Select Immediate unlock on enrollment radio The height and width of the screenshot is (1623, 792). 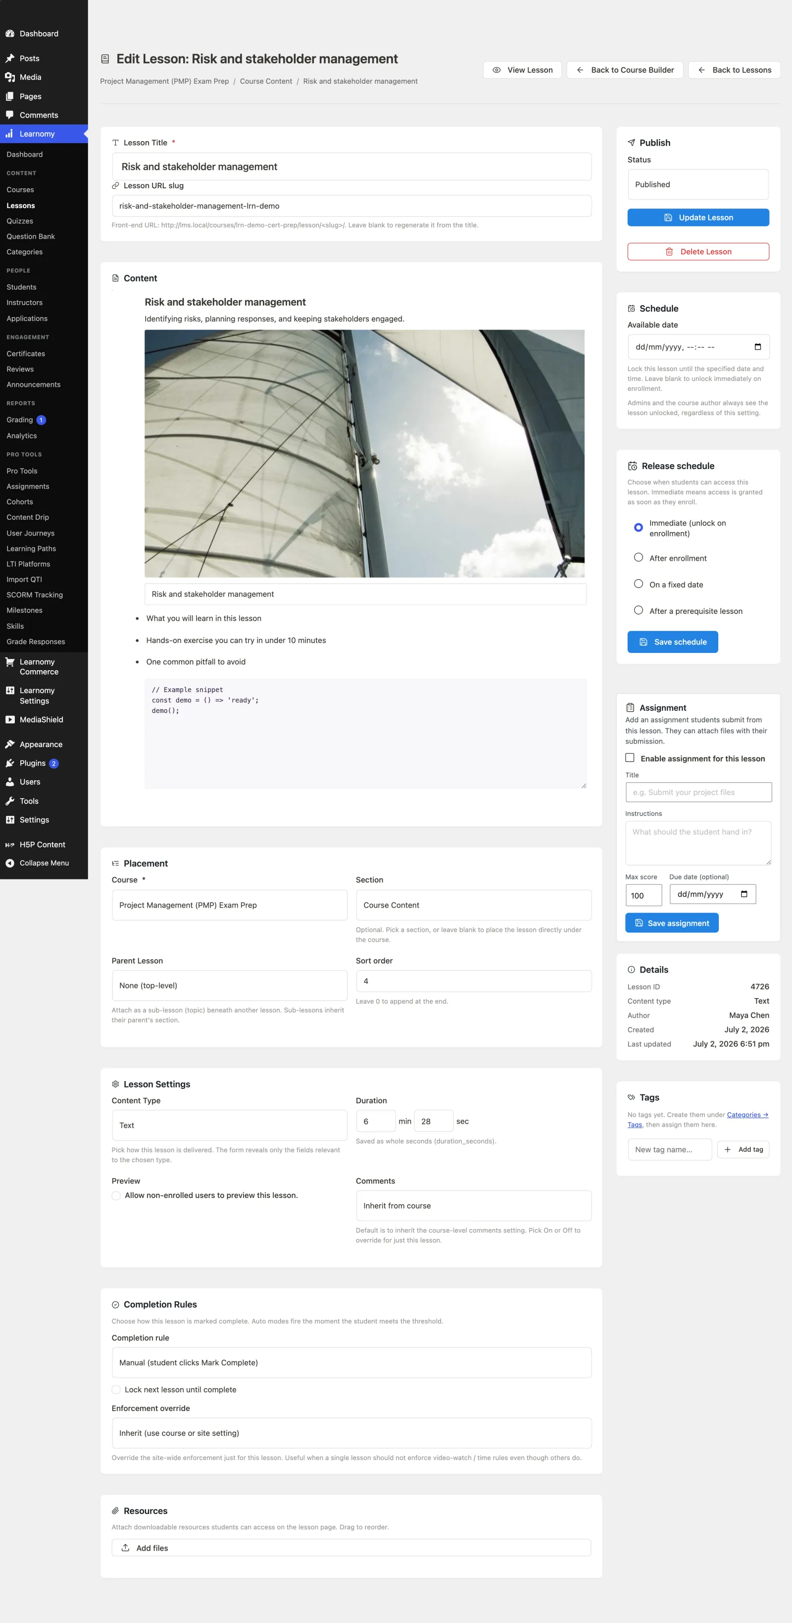pyautogui.click(x=639, y=527)
